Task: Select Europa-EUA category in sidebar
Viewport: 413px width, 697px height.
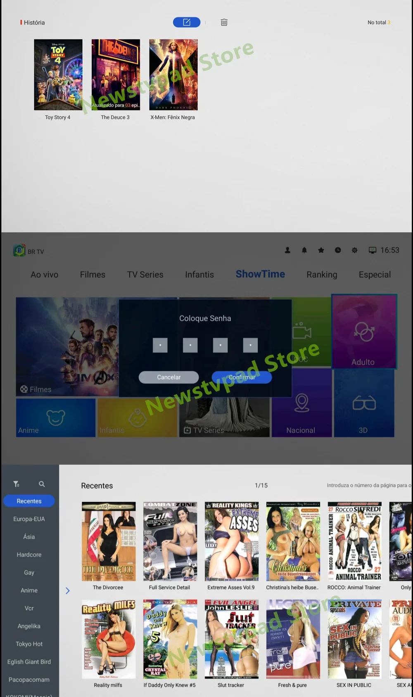Action: (29, 519)
